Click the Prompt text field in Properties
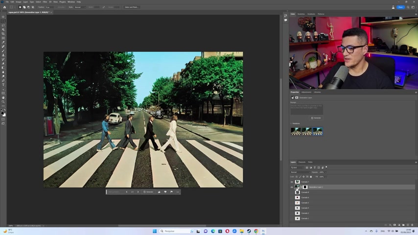The height and width of the screenshot is (235, 418). (306, 109)
